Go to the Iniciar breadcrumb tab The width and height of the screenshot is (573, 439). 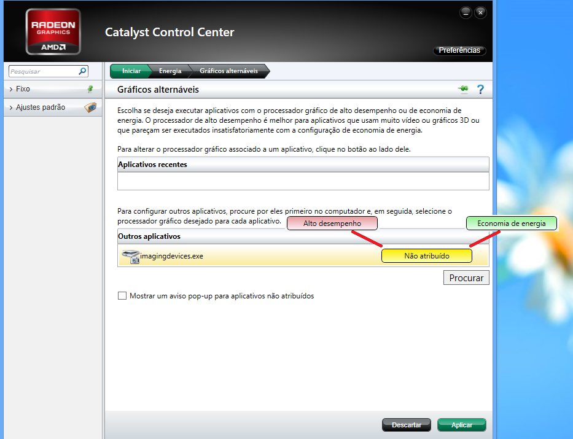(130, 71)
